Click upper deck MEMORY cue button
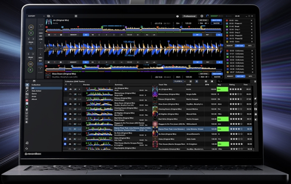This screenshot has width=291, height=184. coord(74,35)
